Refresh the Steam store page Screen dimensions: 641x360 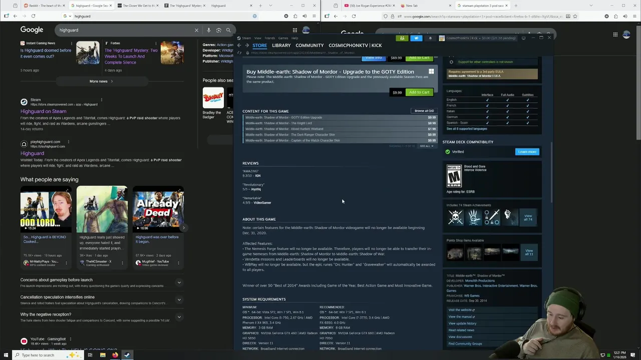coord(239,52)
